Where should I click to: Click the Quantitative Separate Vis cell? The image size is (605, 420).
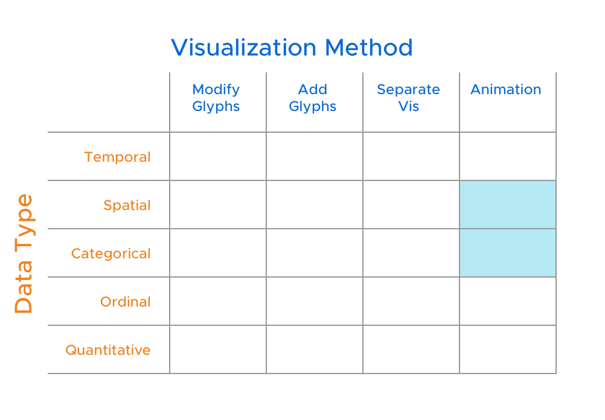411,349
